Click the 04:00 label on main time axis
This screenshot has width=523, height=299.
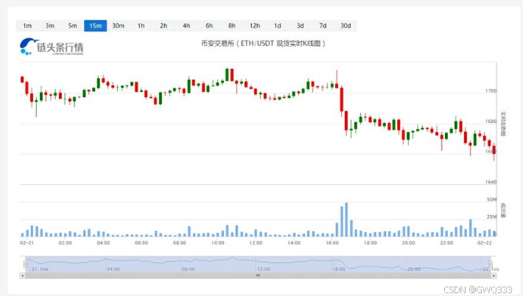103,243
